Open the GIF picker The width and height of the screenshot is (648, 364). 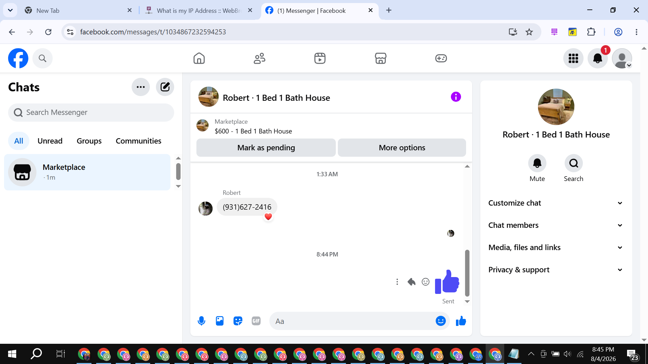256,321
